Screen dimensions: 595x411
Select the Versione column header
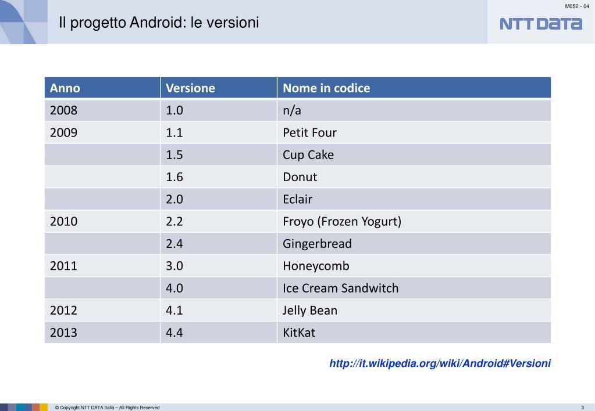[219, 88]
